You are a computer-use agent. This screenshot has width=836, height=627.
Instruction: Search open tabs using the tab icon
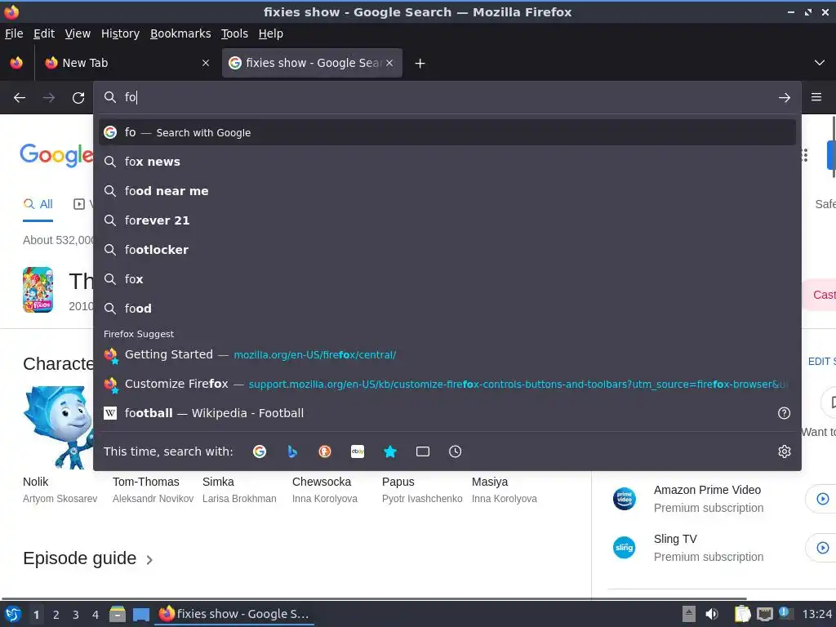coord(423,451)
